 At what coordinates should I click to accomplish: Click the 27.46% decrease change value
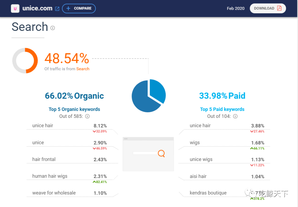click(x=257, y=131)
